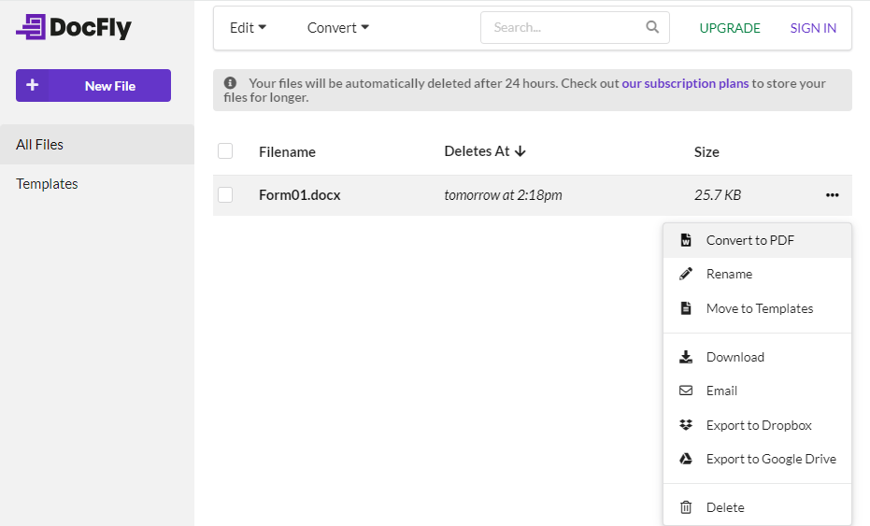Click the DocFly logo icon
This screenshot has width=870, height=526.
click(31, 28)
